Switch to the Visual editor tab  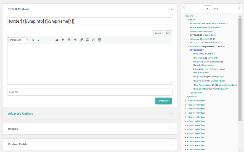(158, 33)
